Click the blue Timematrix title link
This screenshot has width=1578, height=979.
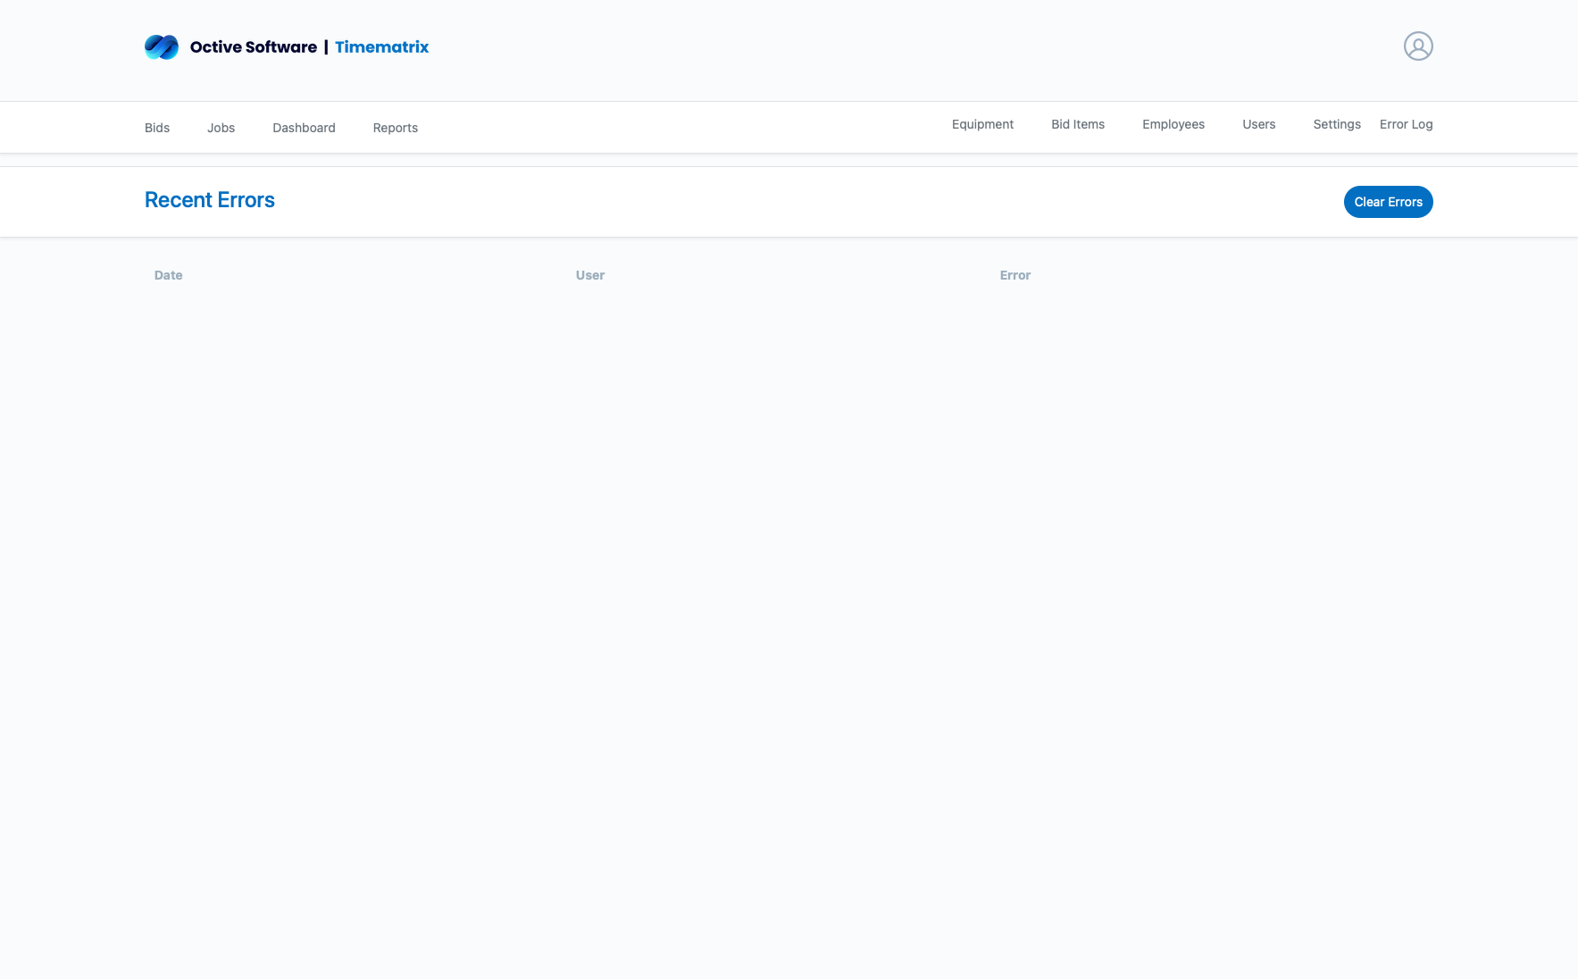381,47
